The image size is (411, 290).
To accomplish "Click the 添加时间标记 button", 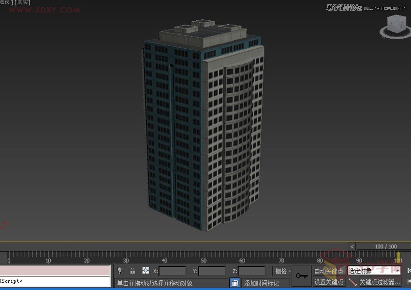I will click(266, 283).
